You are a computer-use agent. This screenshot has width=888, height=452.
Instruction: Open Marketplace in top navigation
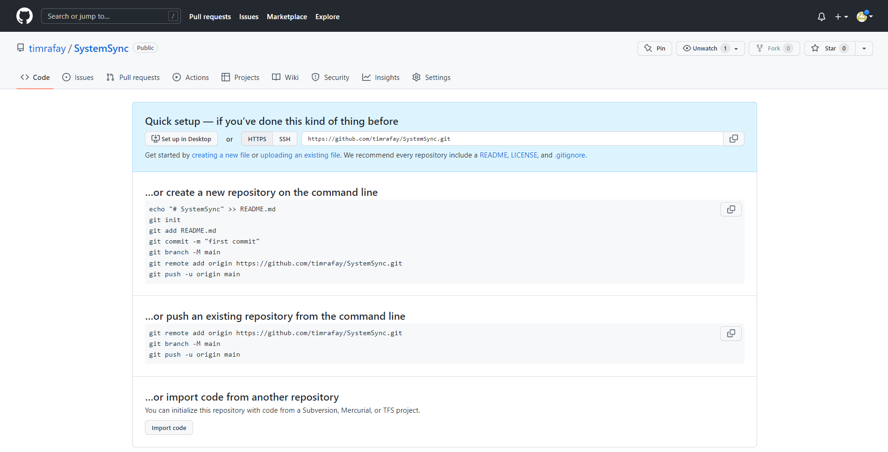(x=287, y=17)
